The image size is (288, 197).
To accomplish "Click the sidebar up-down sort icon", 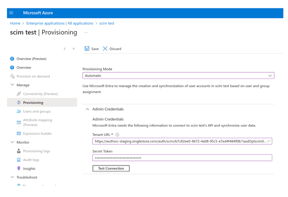I will [65, 49].
